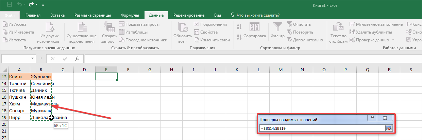Click the range reference input field
This screenshot has height=140, width=422.
[x=321, y=128]
